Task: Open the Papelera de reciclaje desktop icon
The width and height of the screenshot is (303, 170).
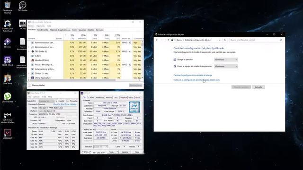Action: pos(8,8)
